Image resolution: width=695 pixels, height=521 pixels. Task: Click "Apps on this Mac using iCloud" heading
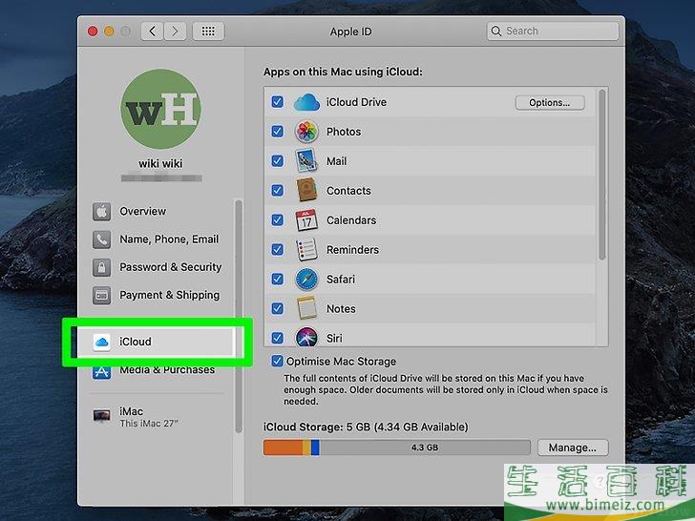coord(343,72)
